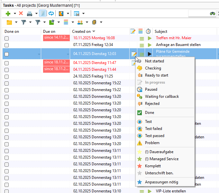Click the printer icon in toolbar
The height and width of the screenshot is (193, 219).
coord(30,14)
